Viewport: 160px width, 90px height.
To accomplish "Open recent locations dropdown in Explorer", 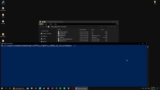I will [45, 27].
